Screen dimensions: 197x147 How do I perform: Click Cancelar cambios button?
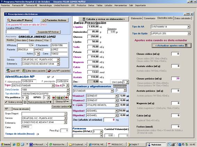61,107
